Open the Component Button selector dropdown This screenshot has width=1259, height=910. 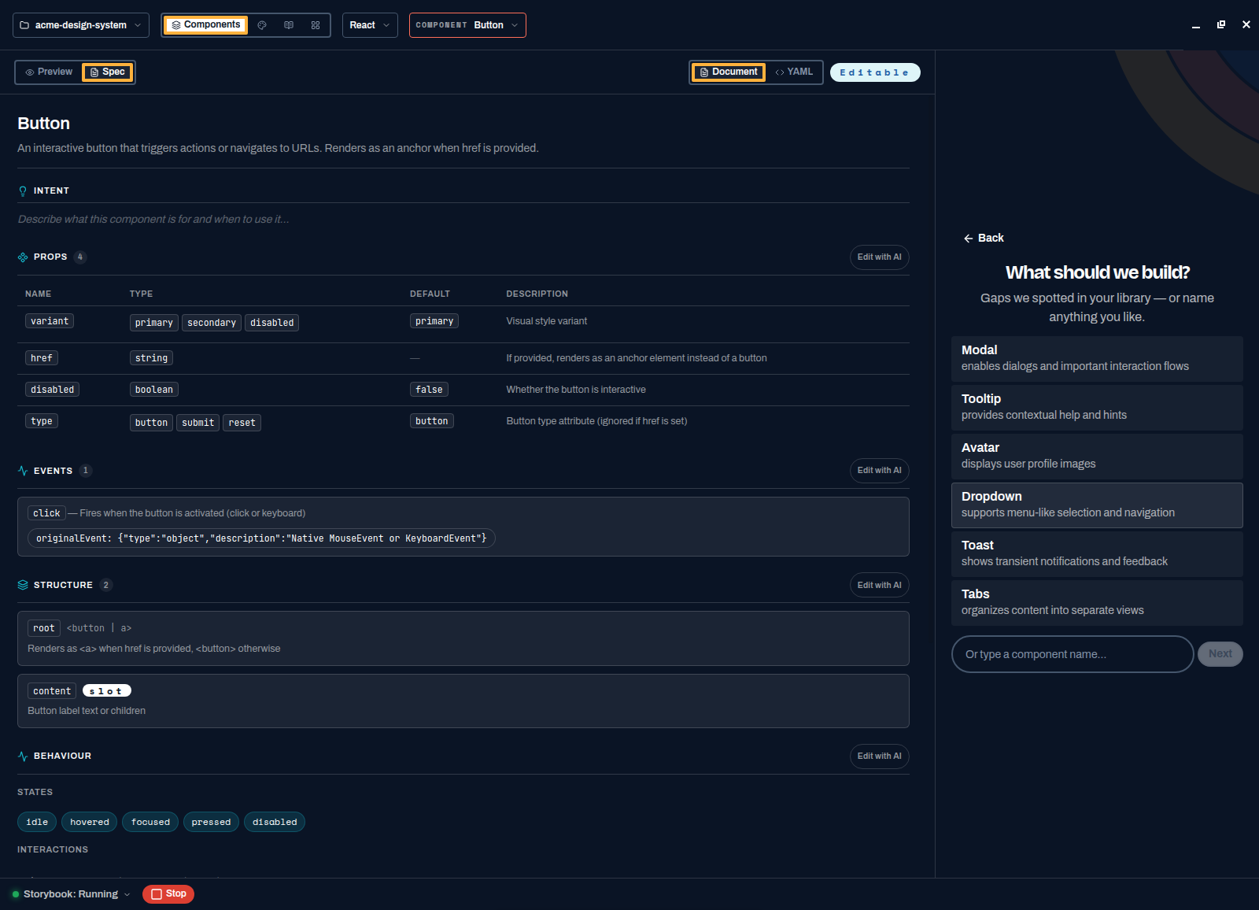click(x=467, y=25)
